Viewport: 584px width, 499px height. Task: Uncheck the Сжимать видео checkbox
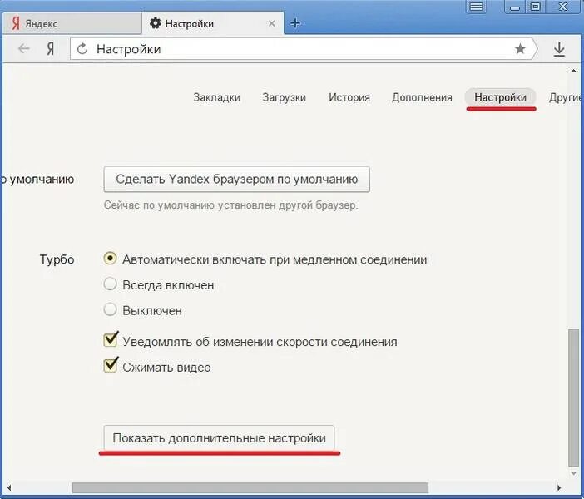(111, 365)
